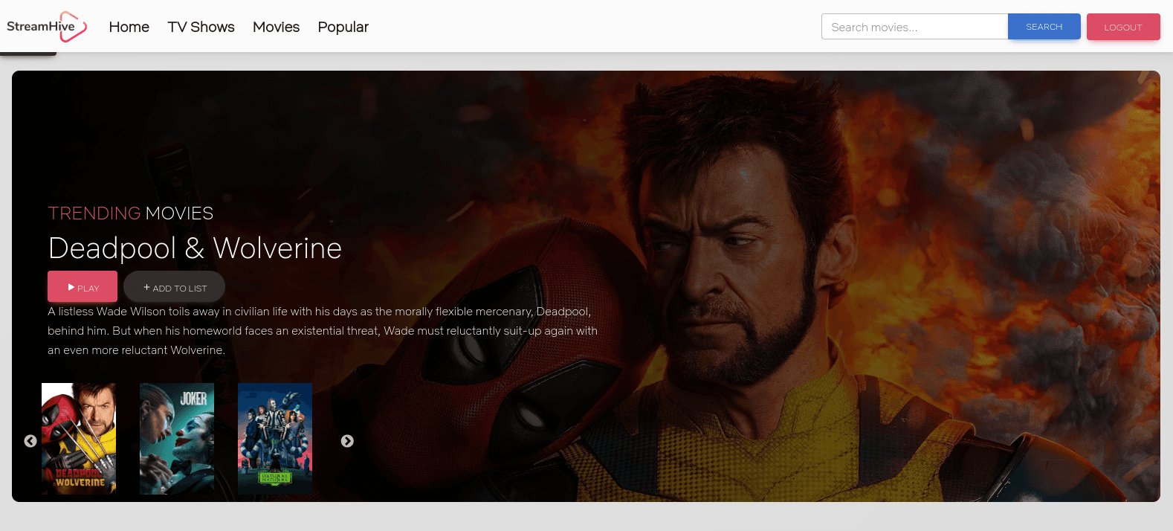Viewport: 1173px width, 531px height.
Task: Click the ADD TO LIST button
Action: click(175, 286)
